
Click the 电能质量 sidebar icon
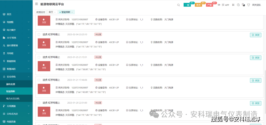pos(4,122)
